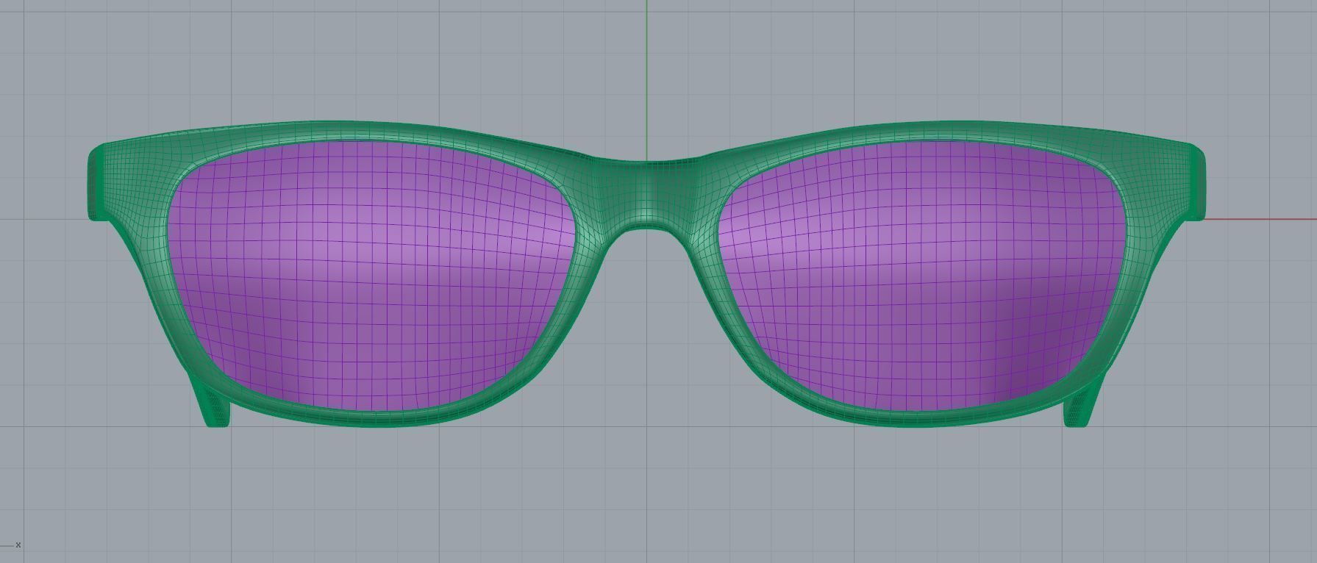Select the right purple lens surface
This screenshot has width=1317, height=563.
[923, 276]
